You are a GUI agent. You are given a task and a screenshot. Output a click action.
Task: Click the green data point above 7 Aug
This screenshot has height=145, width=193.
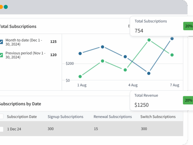click(x=172, y=55)
